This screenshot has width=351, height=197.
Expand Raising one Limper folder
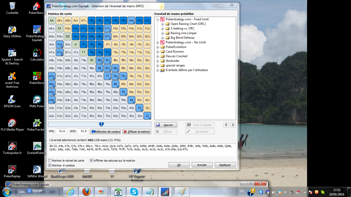(162, 33)
